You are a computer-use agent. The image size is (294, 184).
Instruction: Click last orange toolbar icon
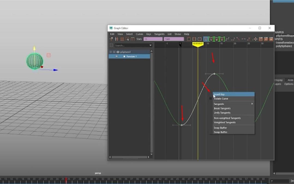coord(271,39)
